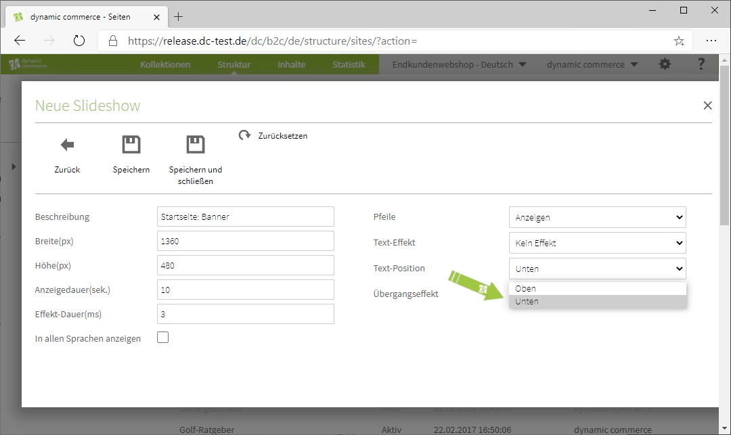The width and height of the screenshot is (731, 435).
Task: Click the Speichern und schließen disk icon
Action: (x=196, y=144)
